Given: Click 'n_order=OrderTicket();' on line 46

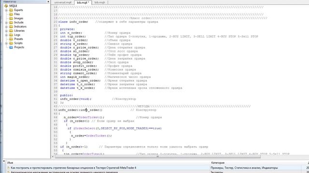Looking at the screenshot, I should (84, 117).
